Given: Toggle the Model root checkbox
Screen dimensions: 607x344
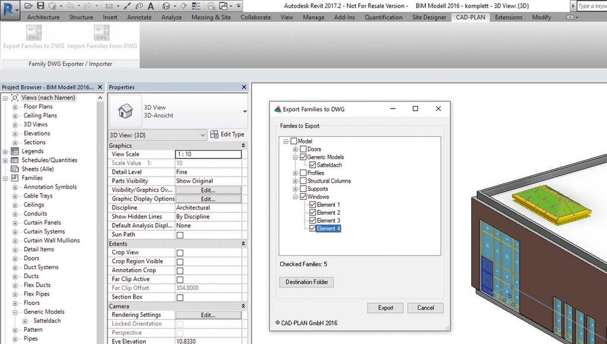Looking at the screenshot, I should pyautogui.click(x=294, y=141).
